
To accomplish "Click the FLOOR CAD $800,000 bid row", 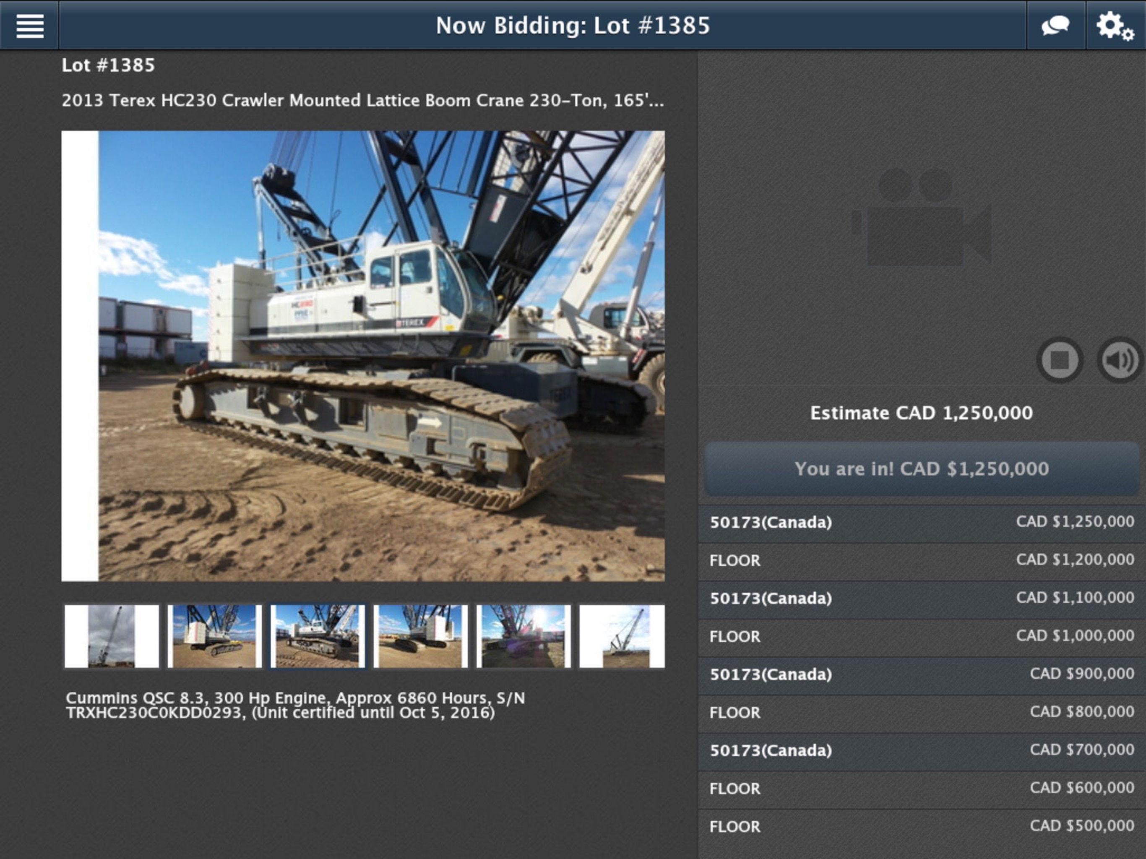I will point(922,713).
